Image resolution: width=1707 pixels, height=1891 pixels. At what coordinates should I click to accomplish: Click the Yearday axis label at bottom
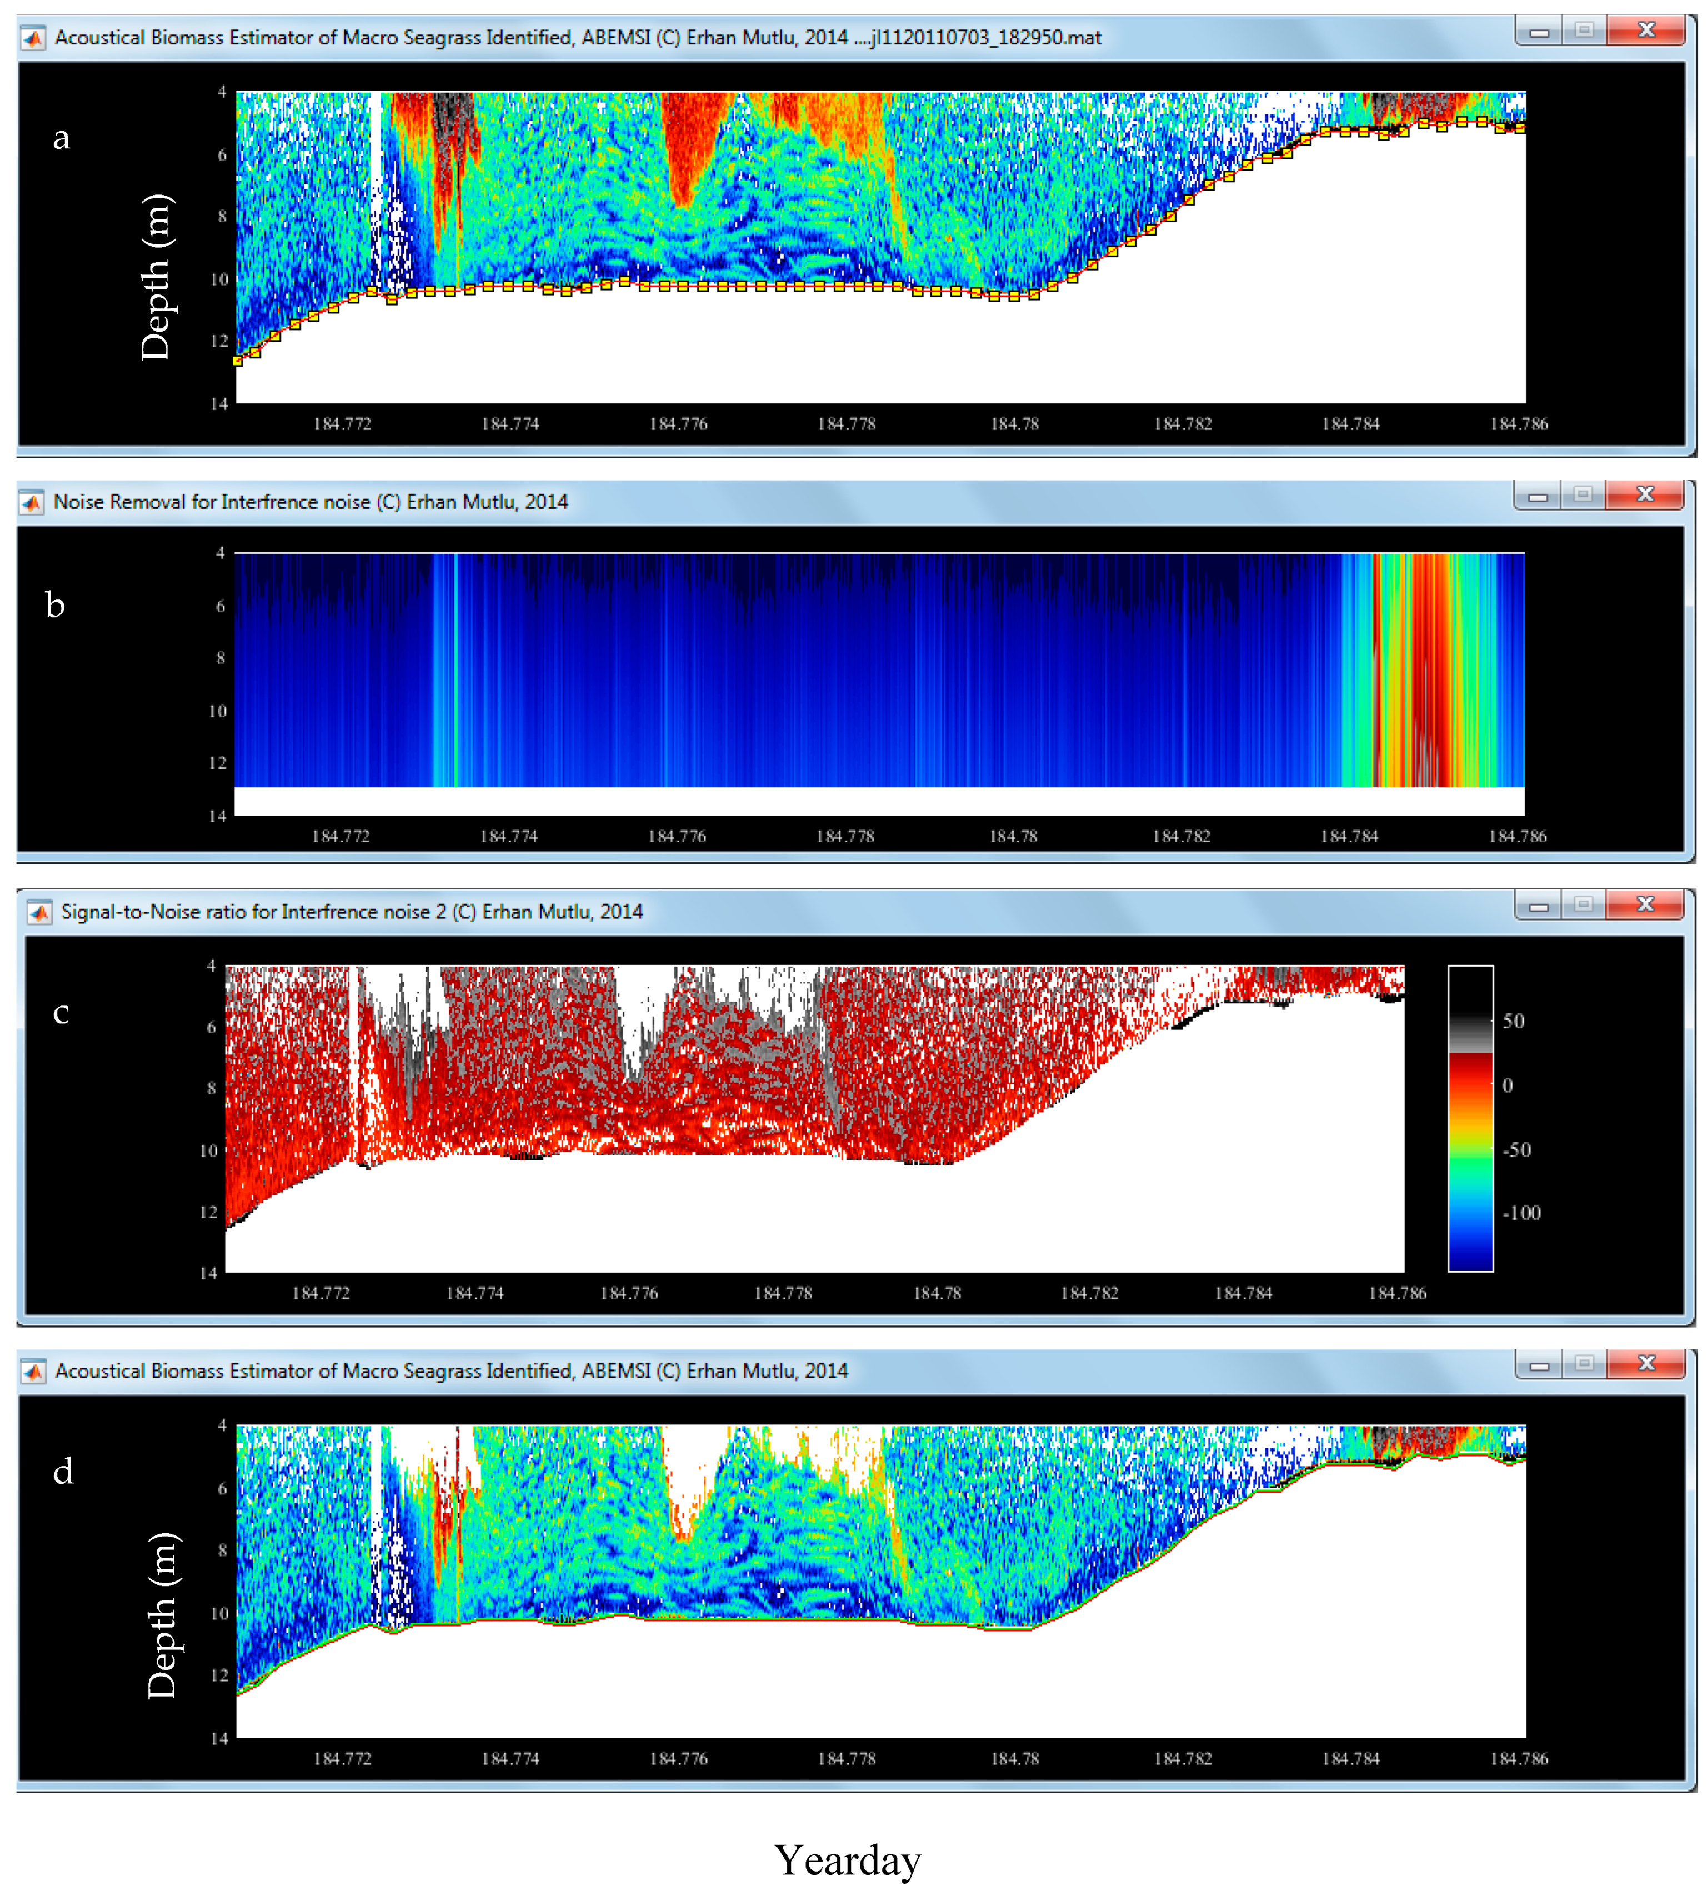click(x=847, y=1861)
